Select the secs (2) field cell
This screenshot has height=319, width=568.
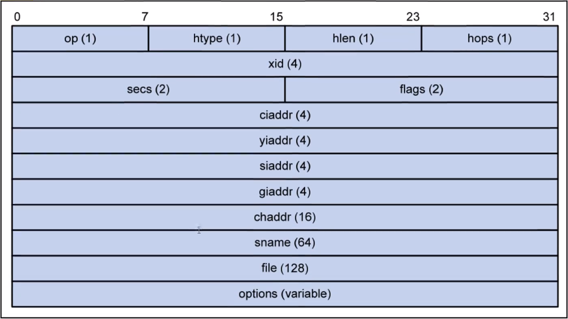pyautogui.click(x=148, y=90)
